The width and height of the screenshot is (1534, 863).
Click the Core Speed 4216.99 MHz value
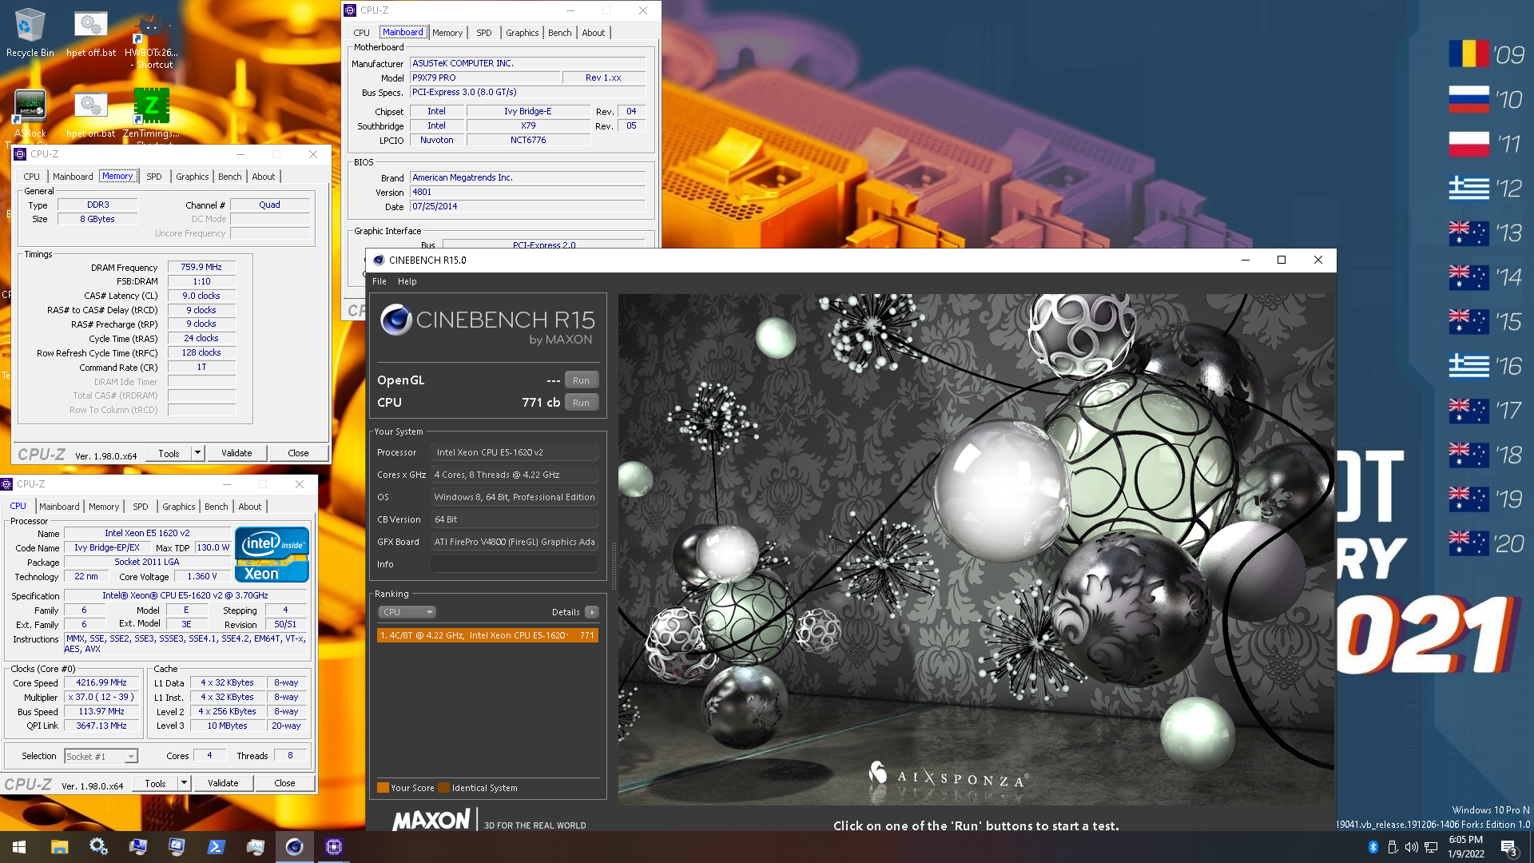tap(101, 683)
